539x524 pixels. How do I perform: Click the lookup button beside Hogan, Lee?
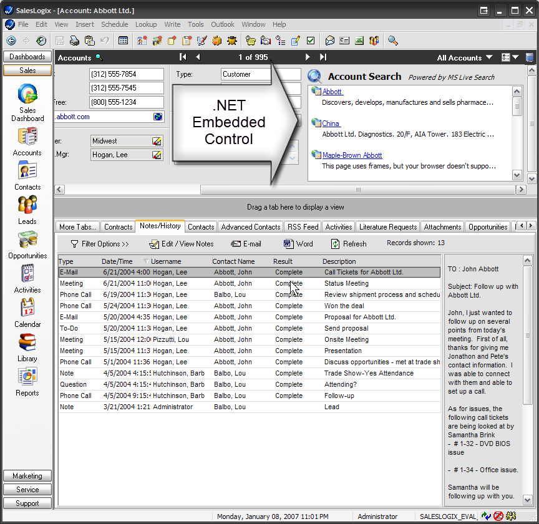coord(157,155)
